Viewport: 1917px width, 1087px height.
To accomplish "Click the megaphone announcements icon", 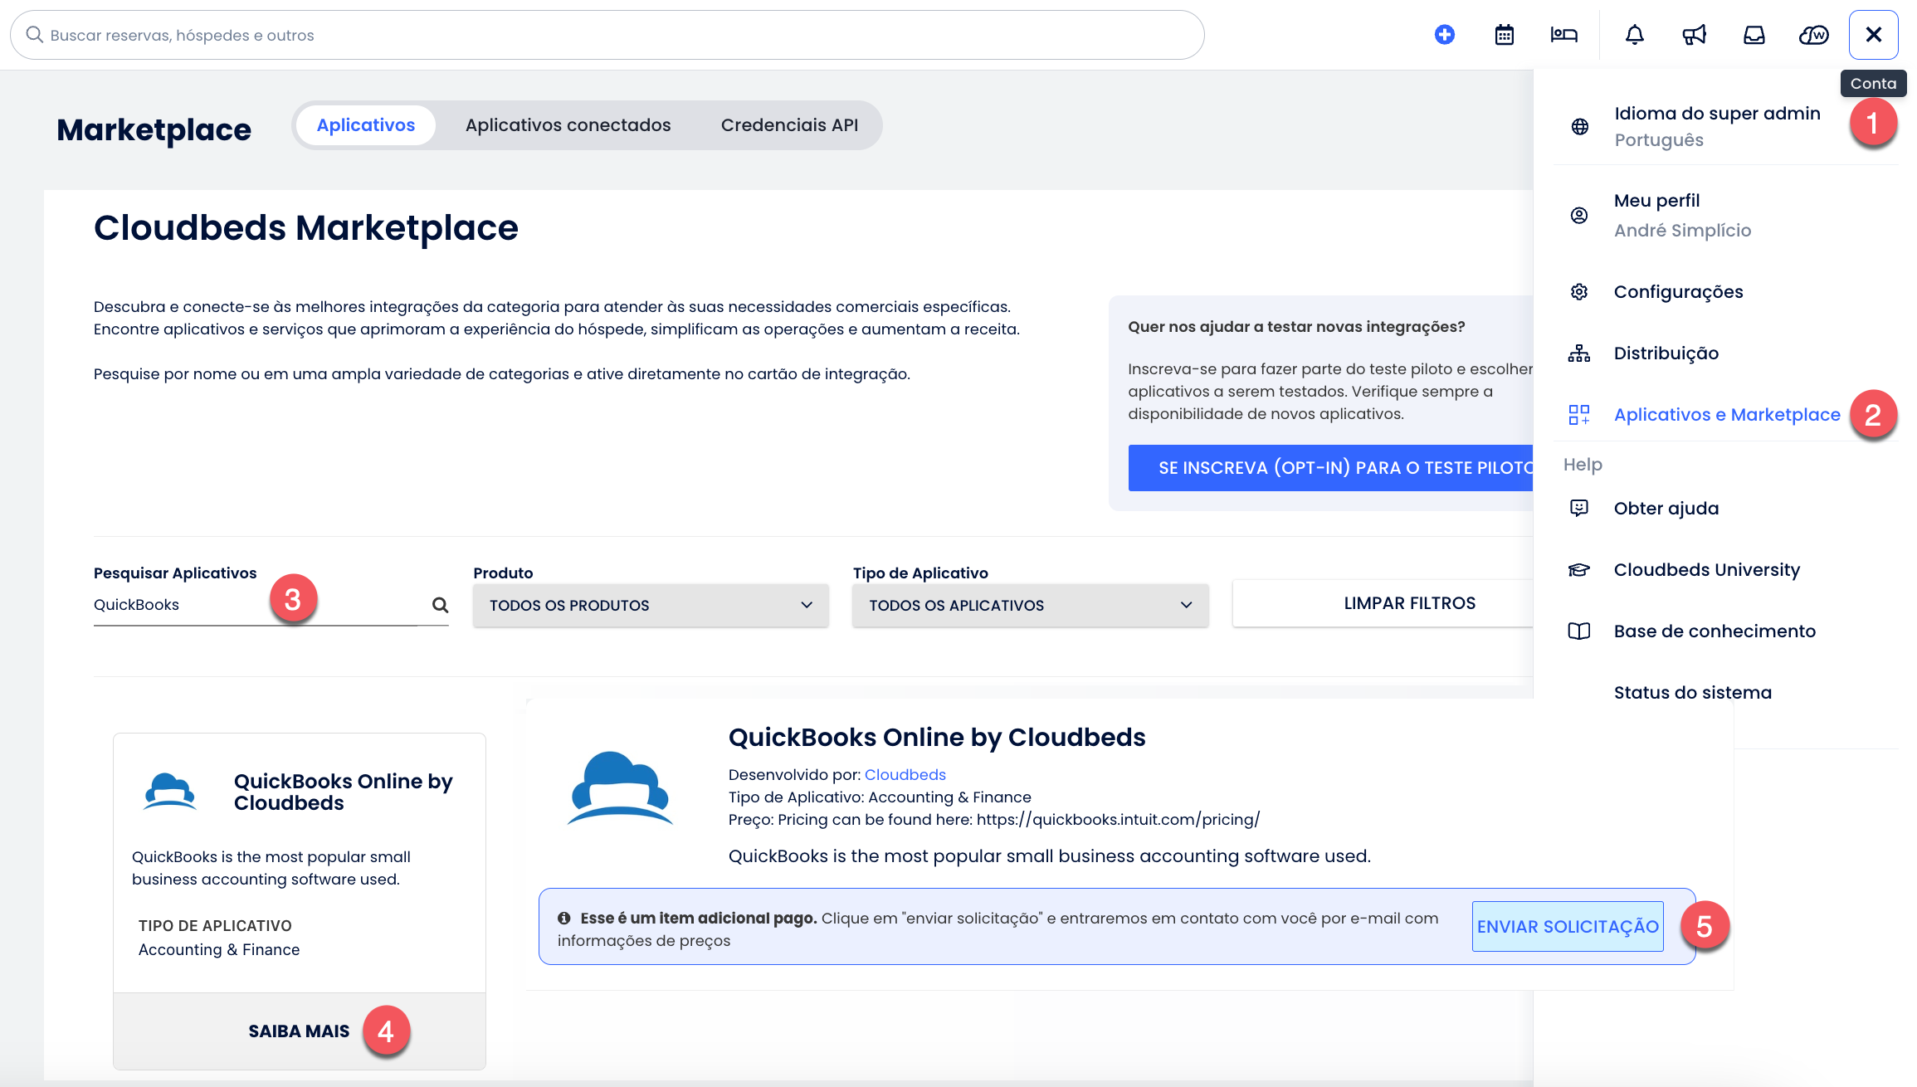I will [x=1694, y=35].
